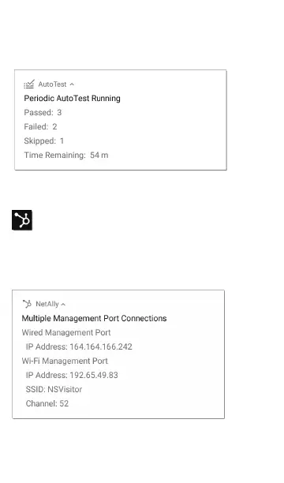Viewport: 284px width, 483px height.
Task: Select the Wi-Fi Management Port heading
Action: (x=65, y=361)
